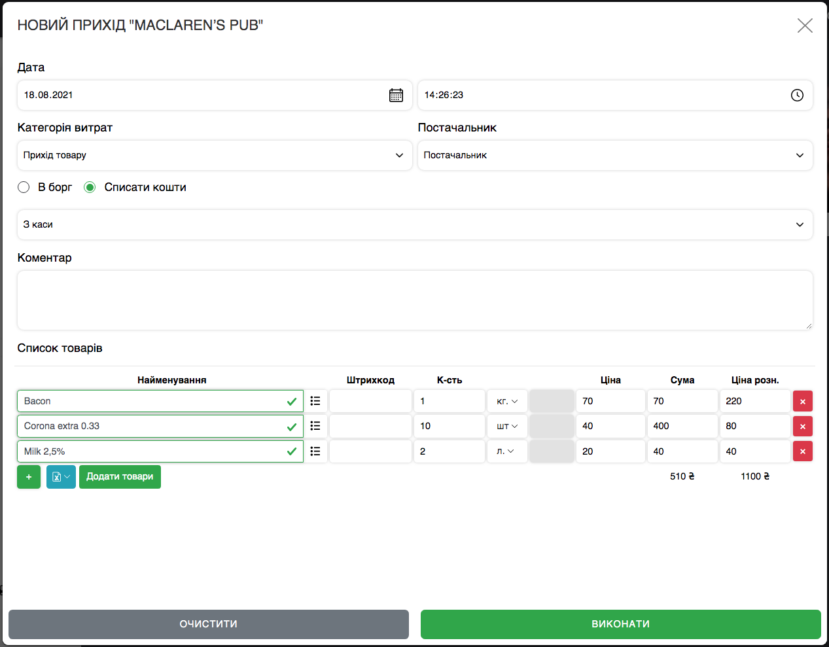Click the list icon next to Milk 2,5%
Image resolution: width=829 pixels, height=647 pixels.
(x=315, y=451)
